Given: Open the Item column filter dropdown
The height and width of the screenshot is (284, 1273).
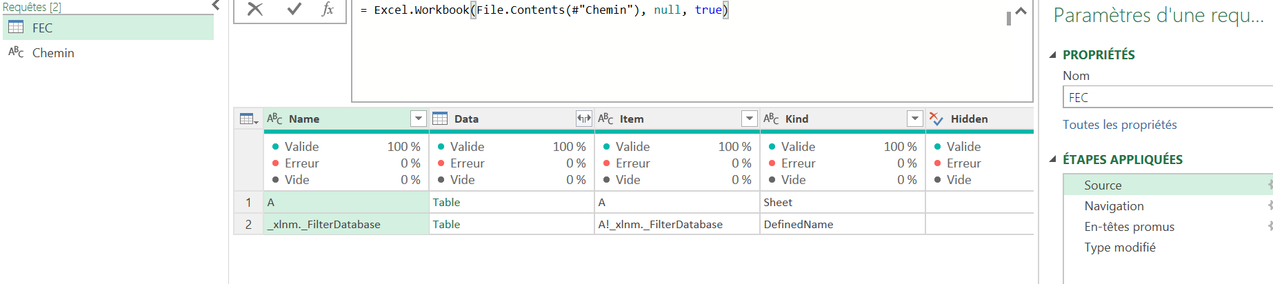Looking at the screenshot, I should 750,119.
